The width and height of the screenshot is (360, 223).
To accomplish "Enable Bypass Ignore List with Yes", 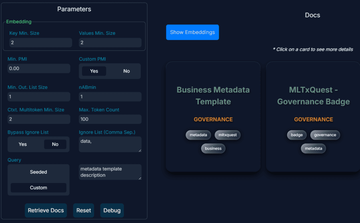I will [23, 144].
